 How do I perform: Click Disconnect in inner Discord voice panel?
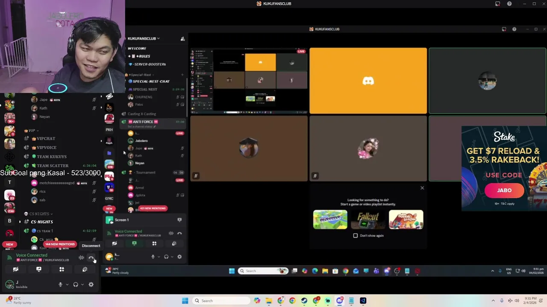179,233
